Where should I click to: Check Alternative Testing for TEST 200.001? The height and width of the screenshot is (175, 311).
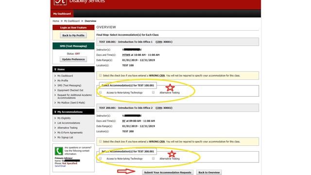(153, 158)
